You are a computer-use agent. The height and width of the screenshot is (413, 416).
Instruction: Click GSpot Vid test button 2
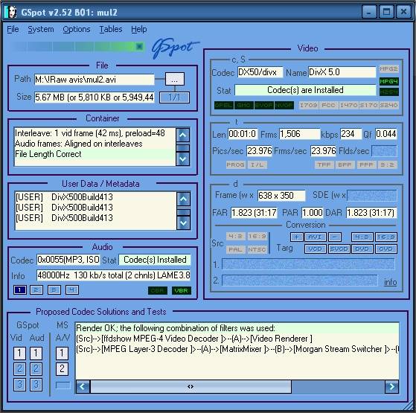[x=19, y=368]
